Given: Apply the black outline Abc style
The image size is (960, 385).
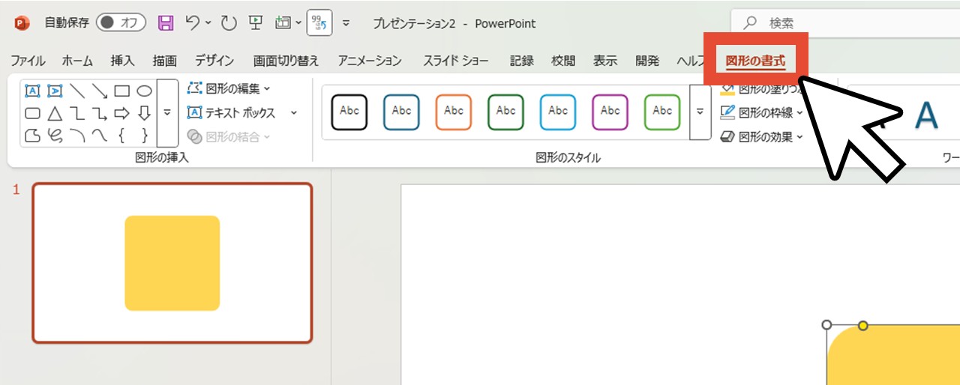Looking at the screenshot, I should point(349,112).
